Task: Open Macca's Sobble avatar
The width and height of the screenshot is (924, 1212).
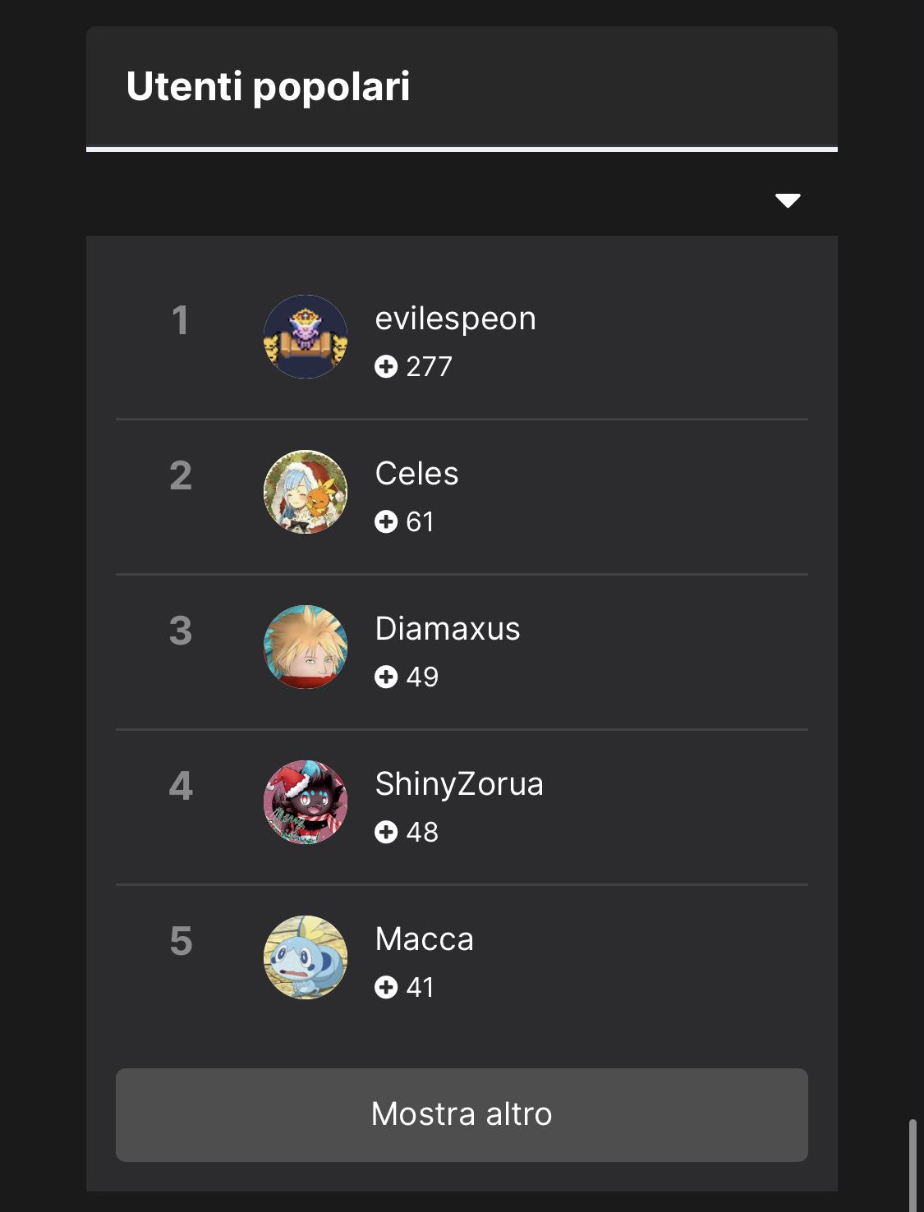Action: [x=306, y=957]
